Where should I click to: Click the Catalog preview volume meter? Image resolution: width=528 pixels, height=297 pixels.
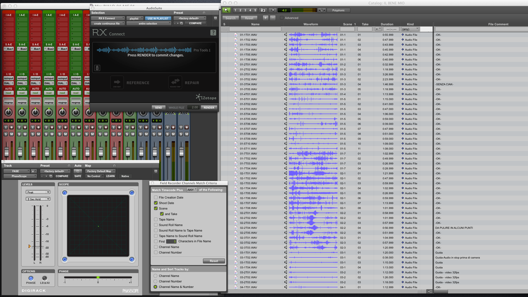click(304, 10)
